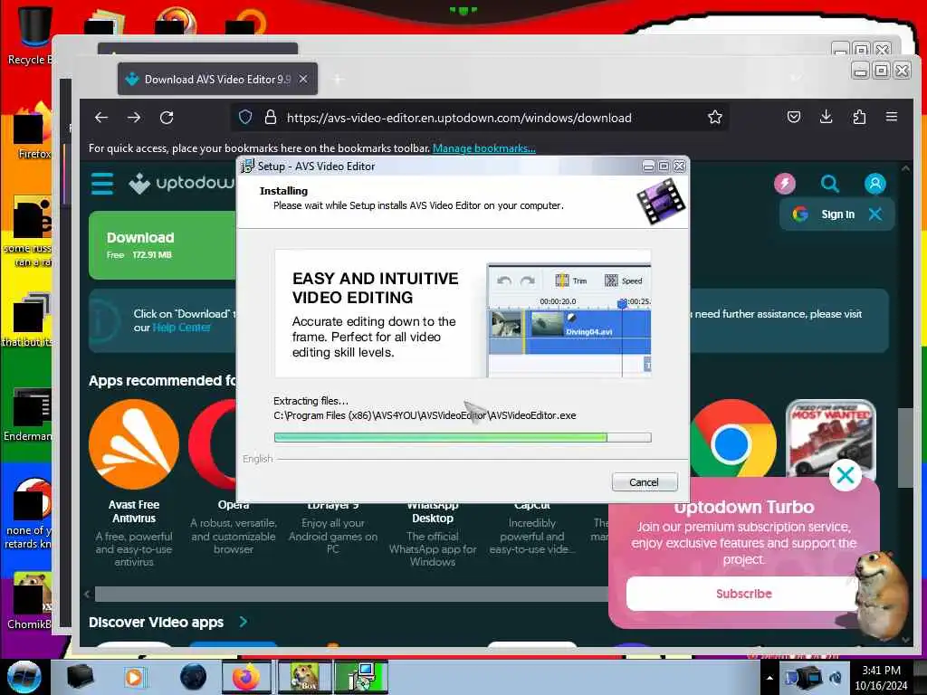Switch to the setup installer taskbar icon
This screenshot has height=695, width=927.
[361, 677]
